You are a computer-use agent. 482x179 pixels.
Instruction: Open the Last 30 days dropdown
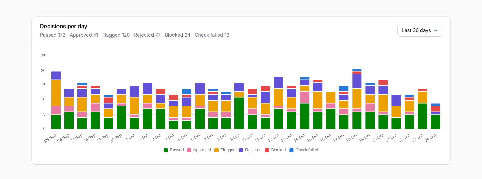tap(420, 30)
